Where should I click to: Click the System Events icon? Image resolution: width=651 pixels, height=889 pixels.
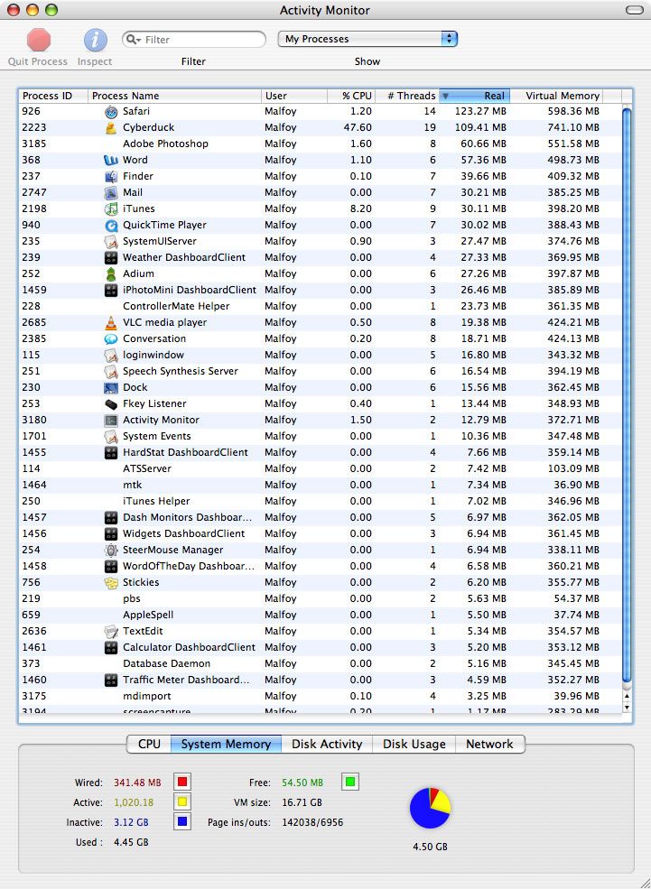(111, 437)
